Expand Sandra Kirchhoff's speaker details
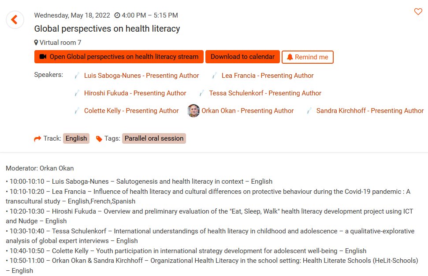The width and height of the screenshot is (428, 276). (369, 111)
